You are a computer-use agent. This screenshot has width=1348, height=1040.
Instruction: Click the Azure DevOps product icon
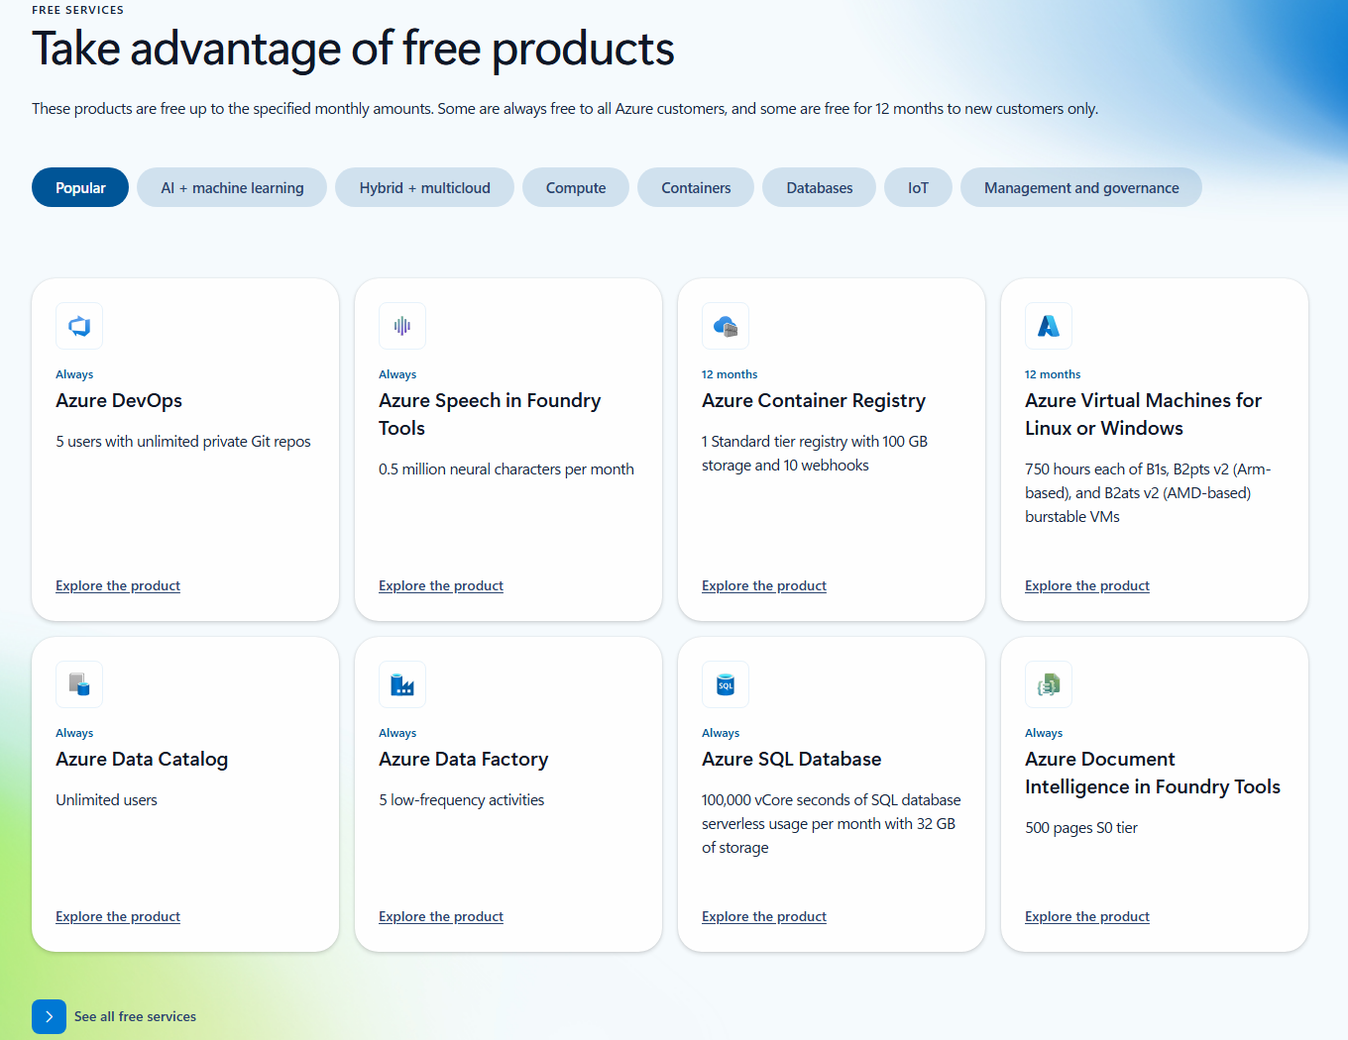[x=79, y=326]
